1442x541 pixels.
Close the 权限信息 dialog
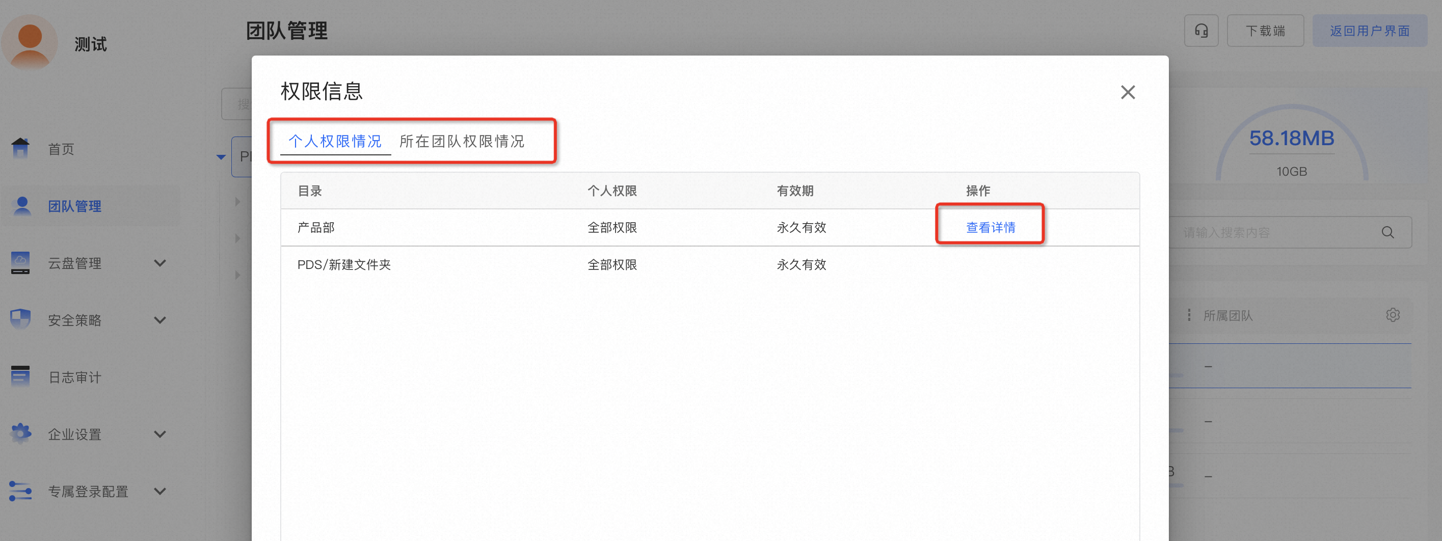1128,92
